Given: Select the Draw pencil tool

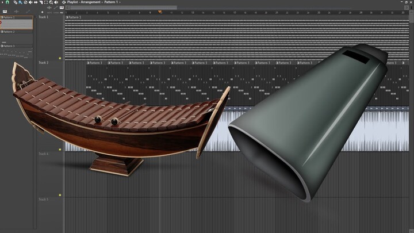Looking at the screenshot, I should point(16,2).
